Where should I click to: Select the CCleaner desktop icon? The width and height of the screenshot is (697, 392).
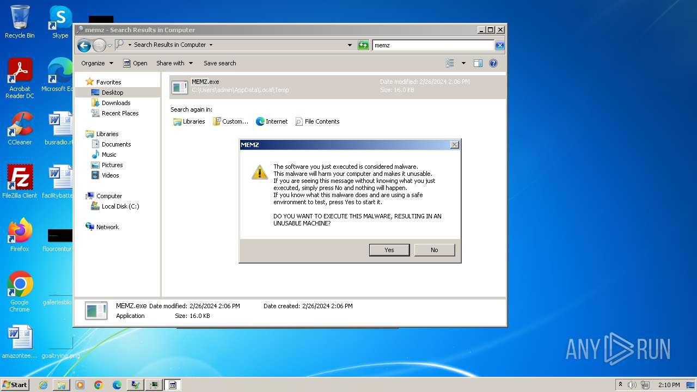pyautogui.click(x=20, y=128)
